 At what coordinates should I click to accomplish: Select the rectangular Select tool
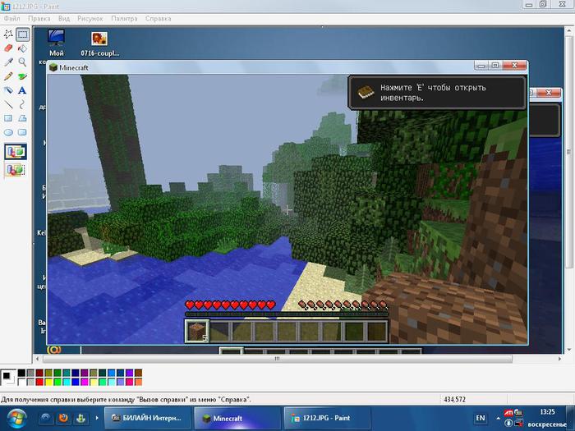click(x=22, y=34)
